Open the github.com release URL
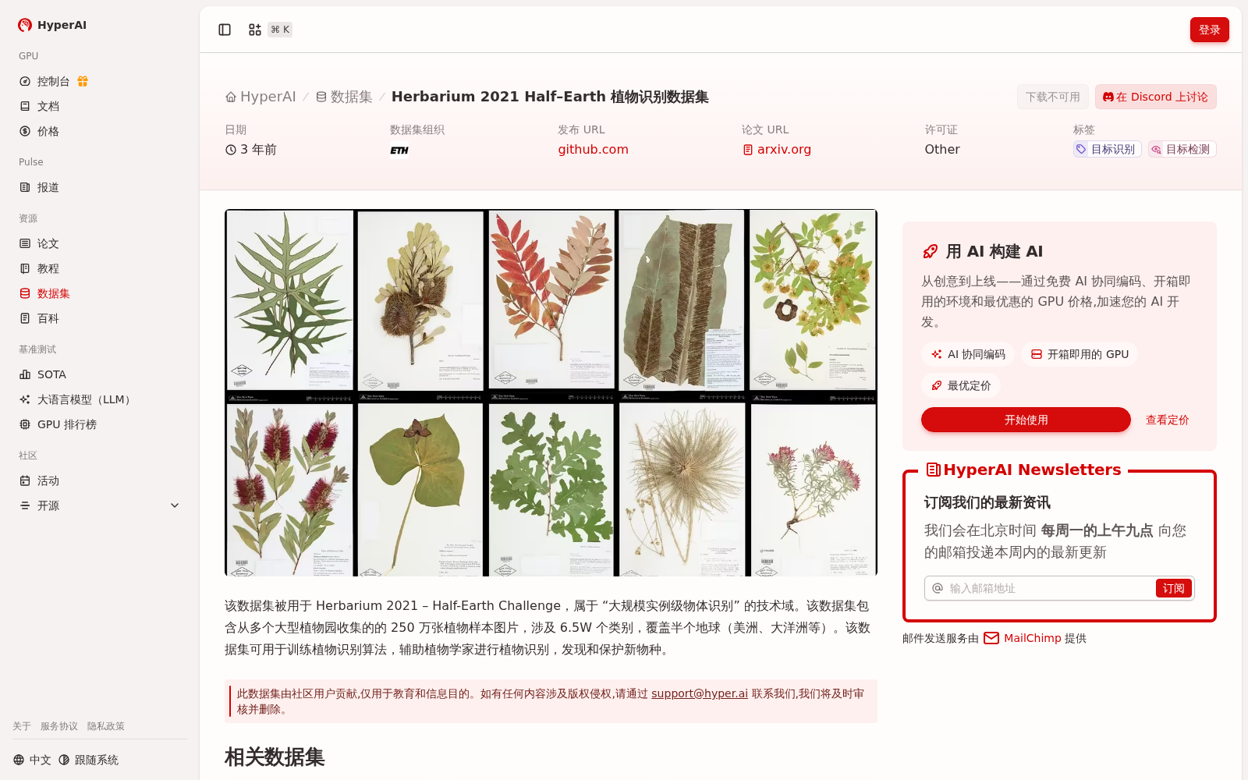This screenshot has height=780, width=1248. (x=593, y=149)
